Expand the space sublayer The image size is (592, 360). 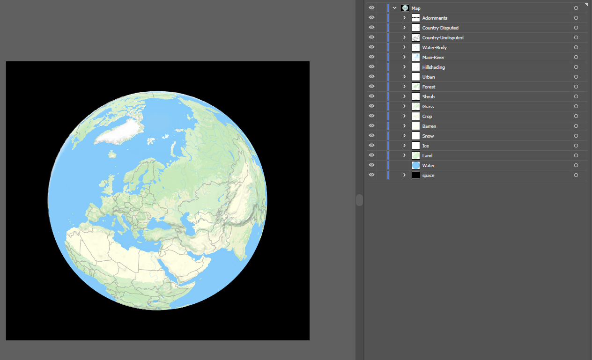click(404, 175)
